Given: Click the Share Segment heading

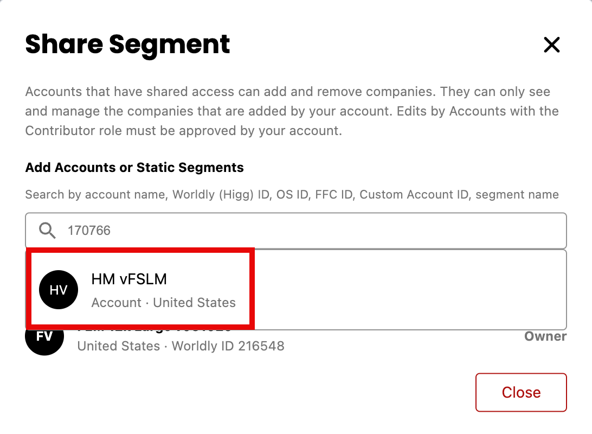Looking at the screenshot, I should point(127,45).
